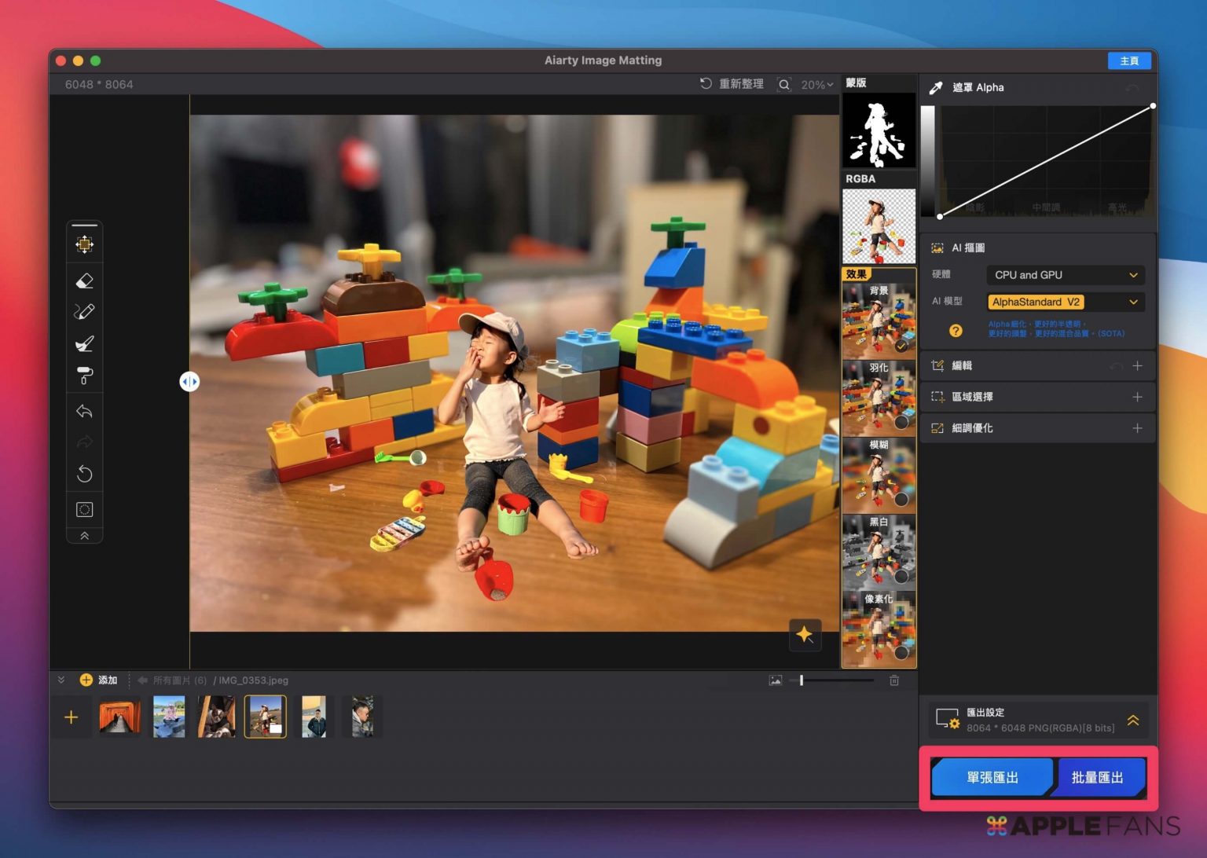The width and height of the screenshot is (1207, 858).
Task: Click the yellow help question mark icon
Action: [956, 331]
